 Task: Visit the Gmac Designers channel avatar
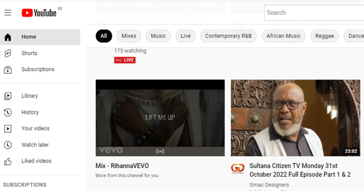click(x=238, y=168)
